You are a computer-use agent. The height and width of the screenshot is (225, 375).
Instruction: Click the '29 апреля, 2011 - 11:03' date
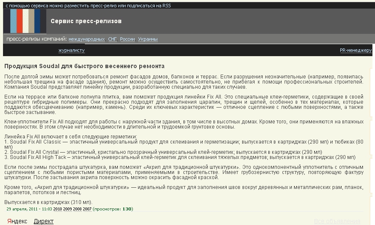click(29, 209)
